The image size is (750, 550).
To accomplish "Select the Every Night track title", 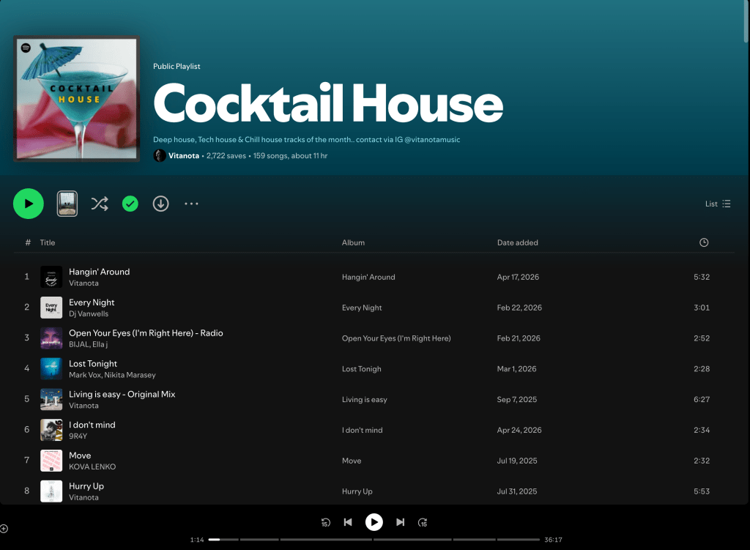I will [92, 302].
